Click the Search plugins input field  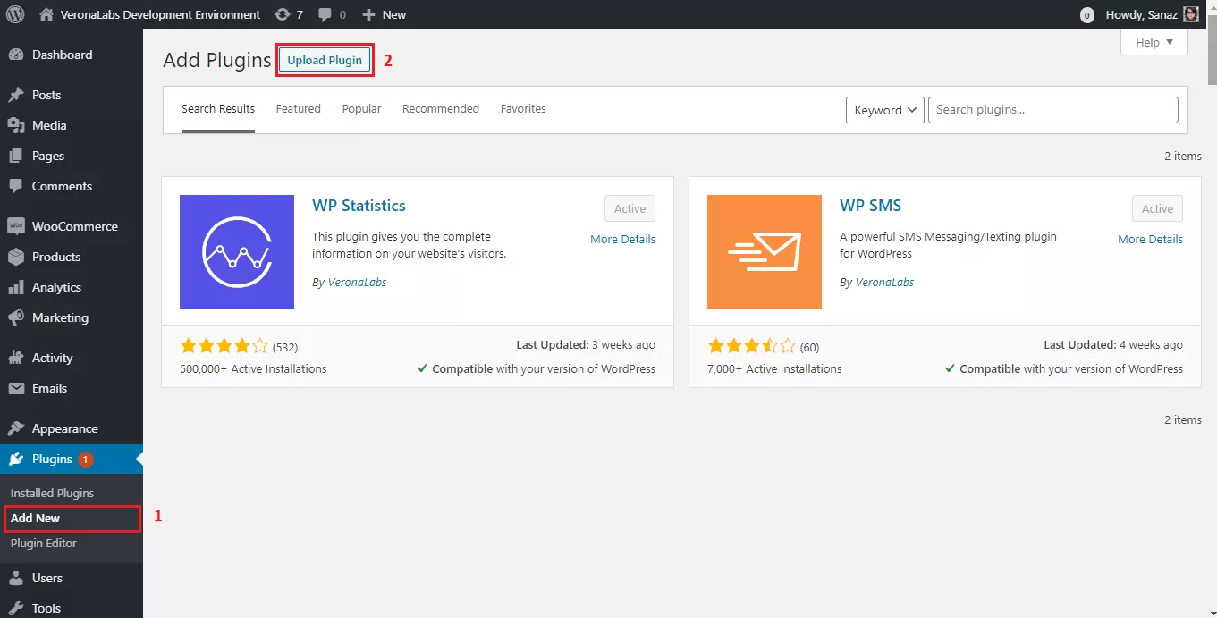point(1053,110)
